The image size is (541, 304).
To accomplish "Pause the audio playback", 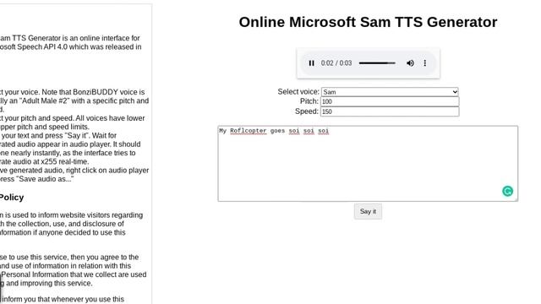I will 312,63.
